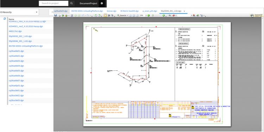Click the Name column header
This screenshot has height=132, width=264.
pos(12,19)
